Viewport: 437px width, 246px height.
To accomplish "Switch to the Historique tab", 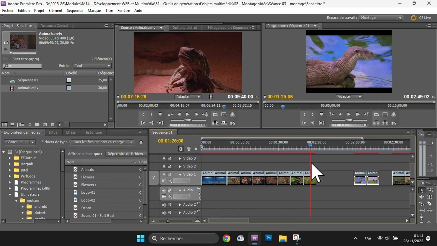I will coord(93,133).
